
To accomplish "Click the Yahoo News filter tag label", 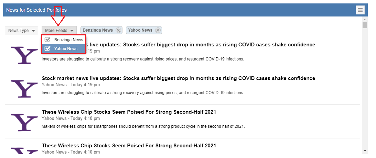I will point(140,30).
